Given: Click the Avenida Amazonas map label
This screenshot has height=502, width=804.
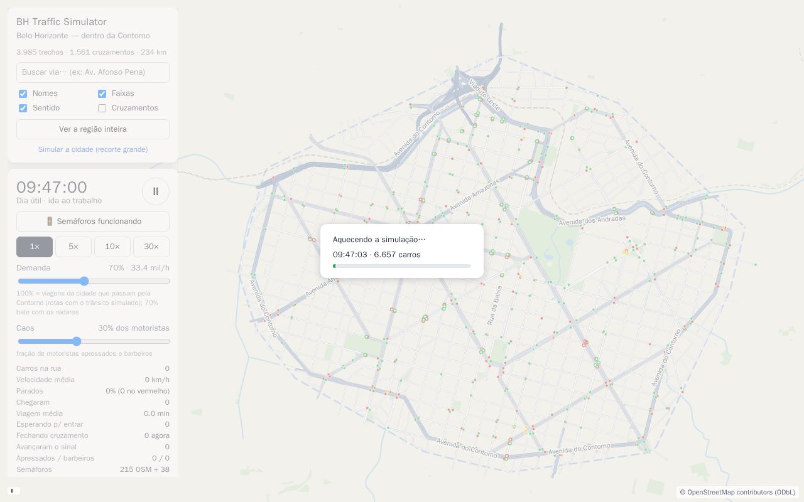Looking at the screenshot, I should [x=474, y=195].
